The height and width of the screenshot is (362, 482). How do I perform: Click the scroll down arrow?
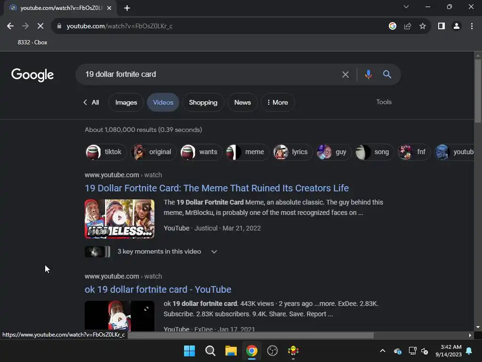click(478, 327)
